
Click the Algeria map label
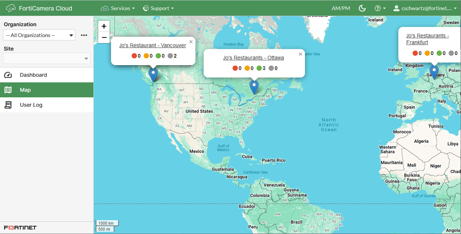tap(421, 141)
